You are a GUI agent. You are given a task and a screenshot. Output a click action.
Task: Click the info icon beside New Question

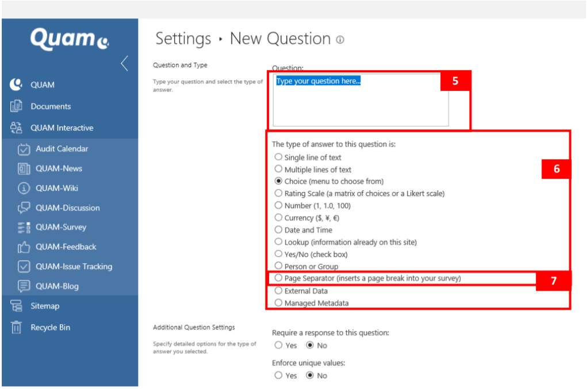coord(340,40)
